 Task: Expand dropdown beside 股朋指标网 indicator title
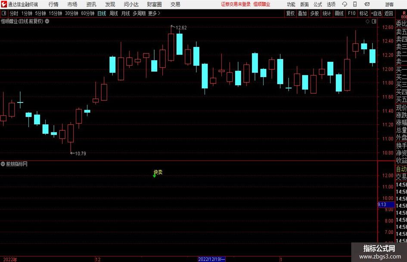coord(3,164)
